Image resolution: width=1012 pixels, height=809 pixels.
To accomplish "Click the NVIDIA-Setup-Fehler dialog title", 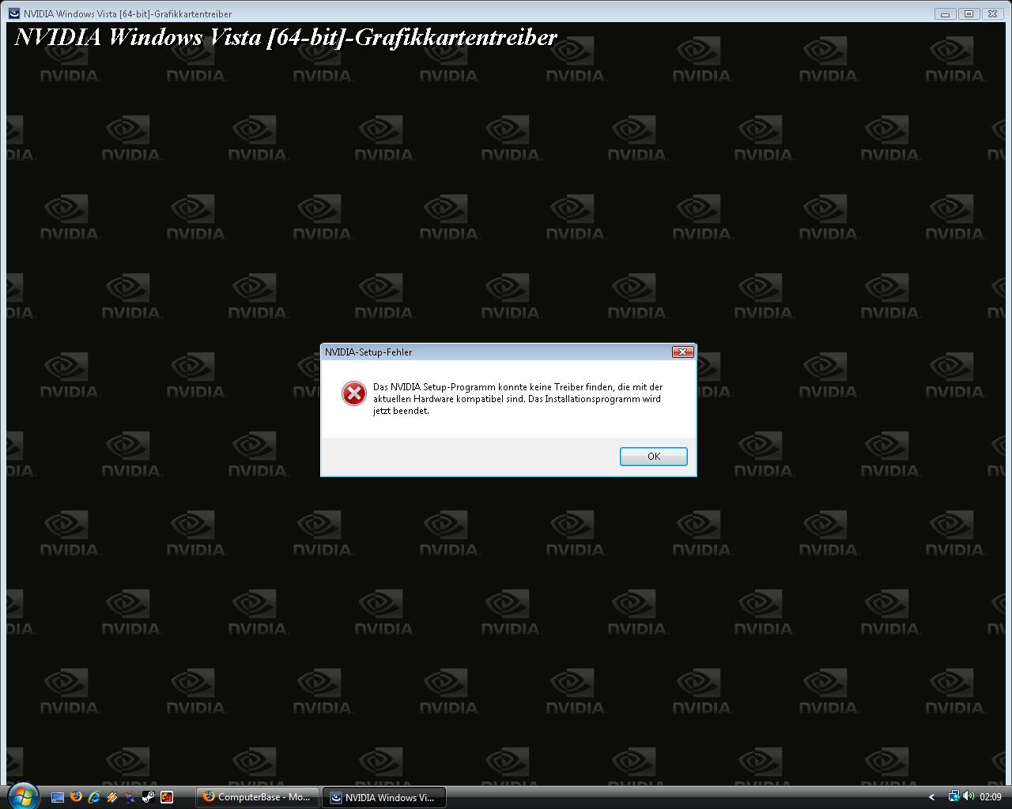I will tap(368, 352).
